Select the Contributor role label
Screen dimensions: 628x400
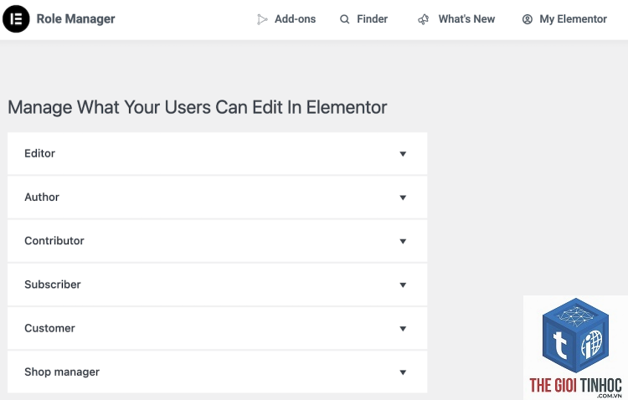54,241
